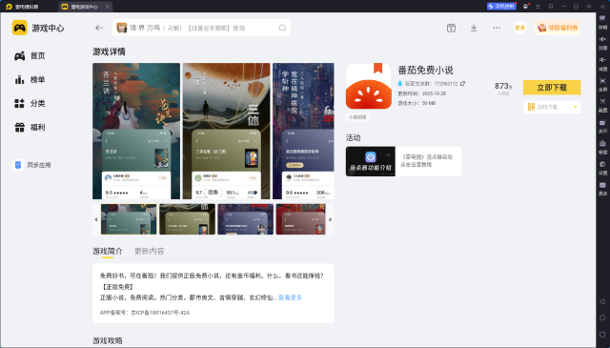Switch to the 游戏简介 tab
Viewport: 610px width, 348px height.
(108, 252)
